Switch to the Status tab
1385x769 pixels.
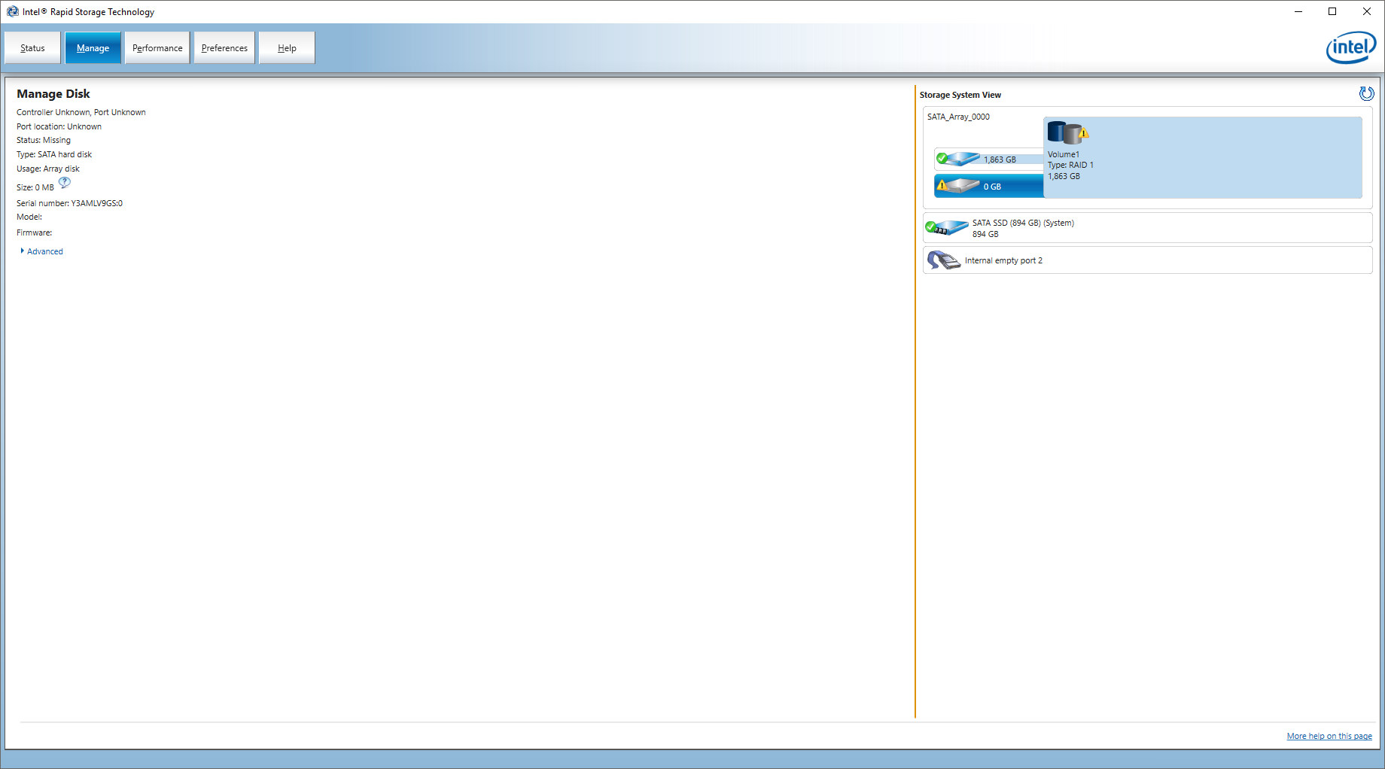click(32, 48)
